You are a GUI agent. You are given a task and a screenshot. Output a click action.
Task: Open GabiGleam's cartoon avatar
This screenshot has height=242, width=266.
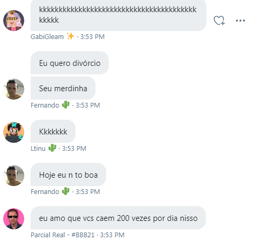[x=14, y=21]
